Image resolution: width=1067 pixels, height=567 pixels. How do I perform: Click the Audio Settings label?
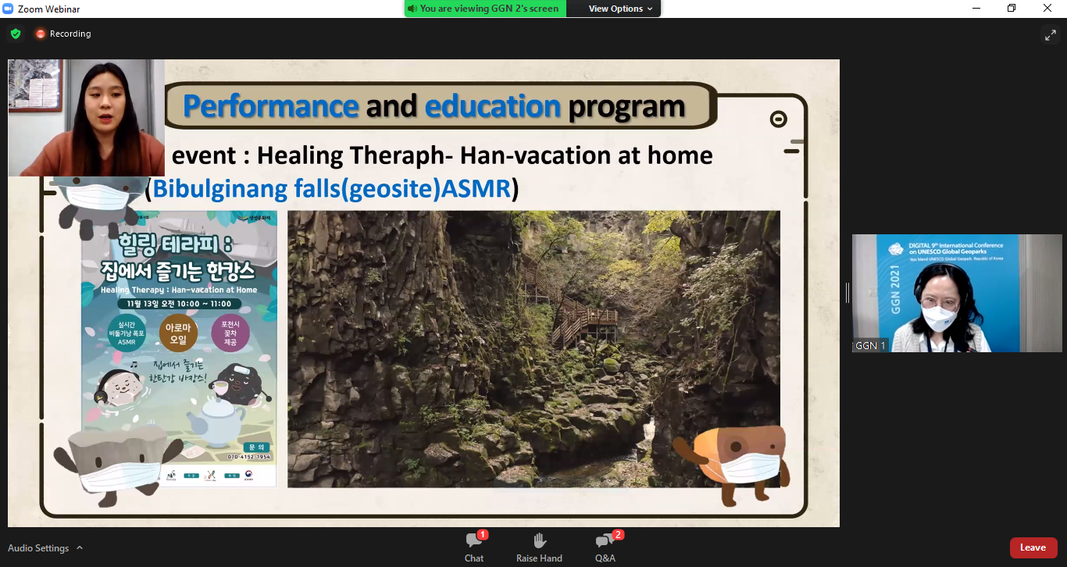point(38,548)
